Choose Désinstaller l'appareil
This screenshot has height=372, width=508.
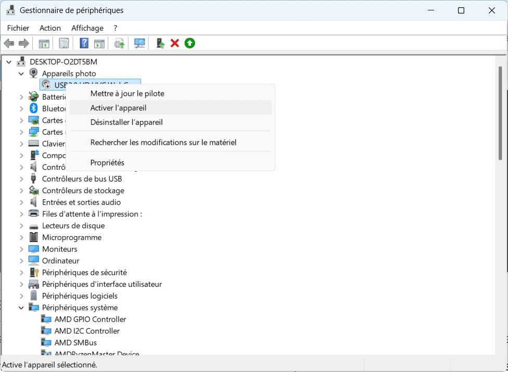[170, 122]
